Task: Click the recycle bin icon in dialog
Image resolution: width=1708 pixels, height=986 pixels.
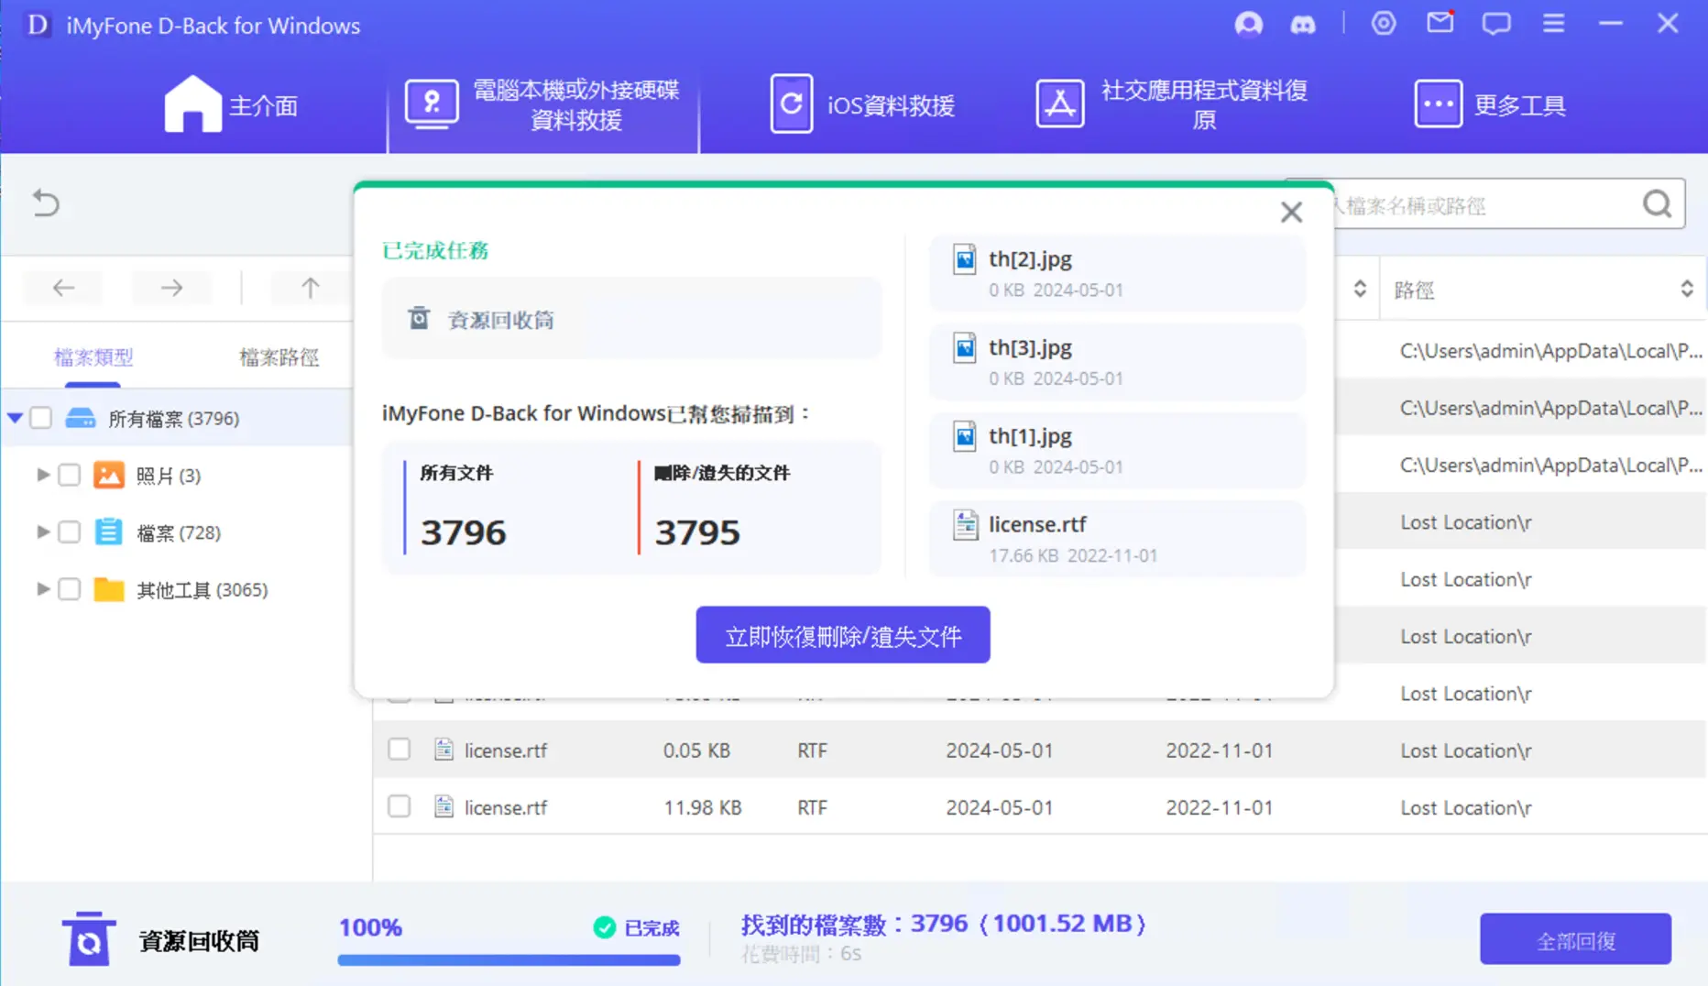Action: (x=419, y=319)
